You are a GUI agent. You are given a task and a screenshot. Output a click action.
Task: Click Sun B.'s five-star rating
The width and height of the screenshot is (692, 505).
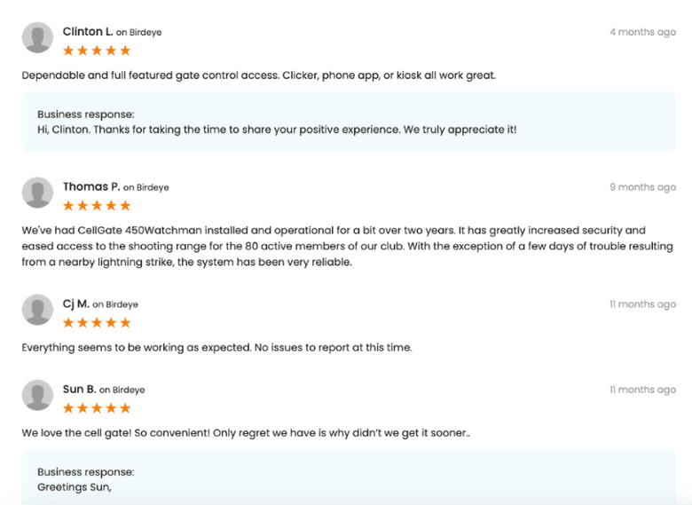click(97, 408)
